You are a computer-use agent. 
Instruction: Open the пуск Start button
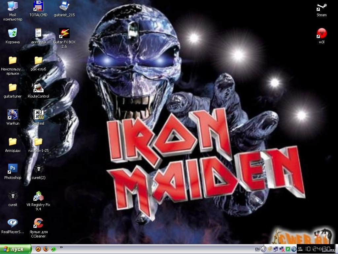tap(16, 249)
